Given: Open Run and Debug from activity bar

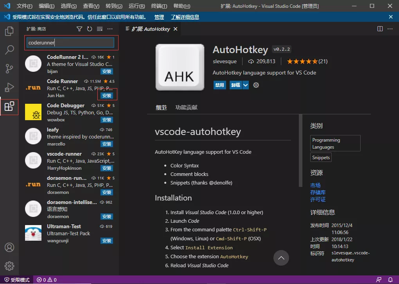Looking at the screenshot, I should click(x=9, y=87).
